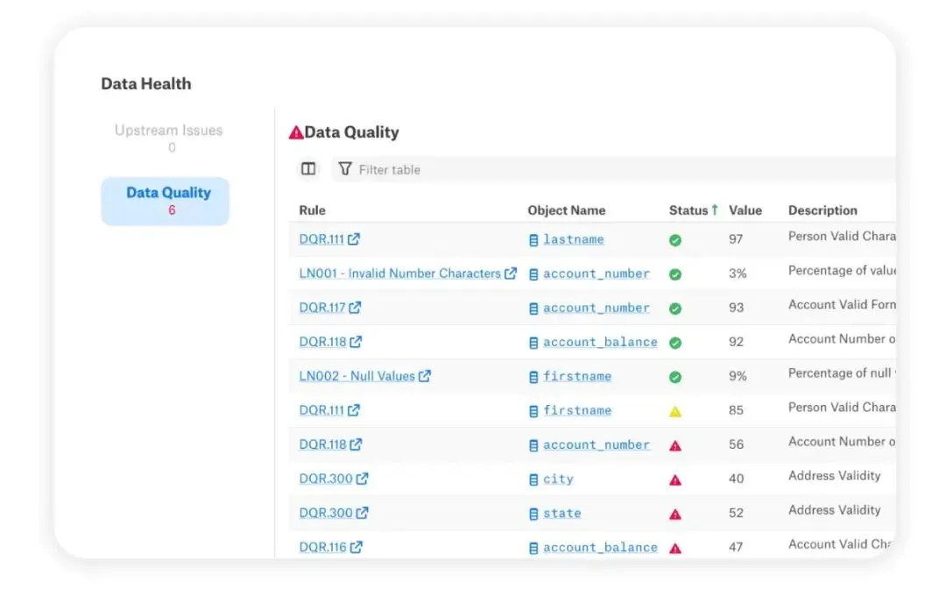946x589 pixels.
Task: Open DQR.116 rule link
Action: (x=322, y=547)
